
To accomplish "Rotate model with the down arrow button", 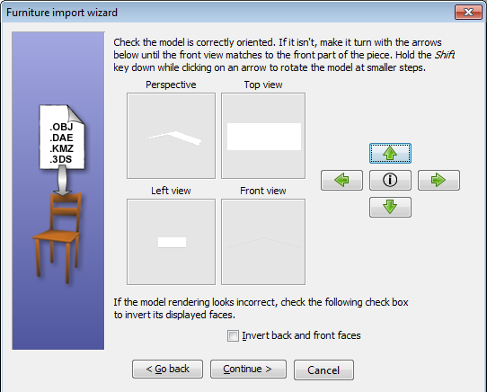I will [390, 207].
